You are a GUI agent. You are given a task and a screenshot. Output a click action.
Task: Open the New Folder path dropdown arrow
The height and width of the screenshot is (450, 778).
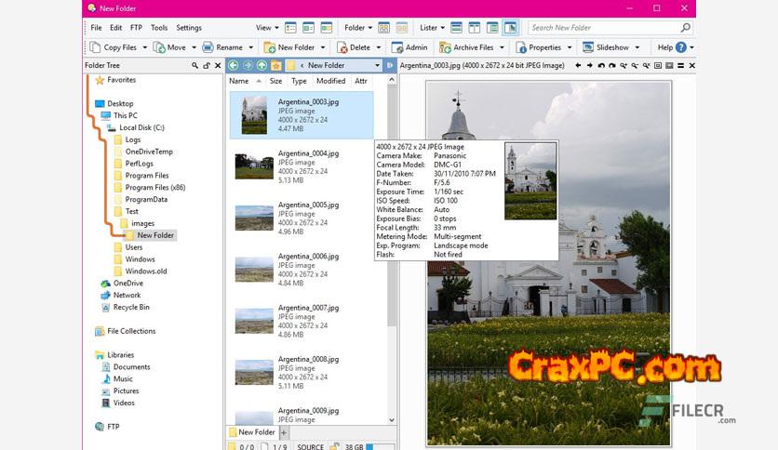377,66
